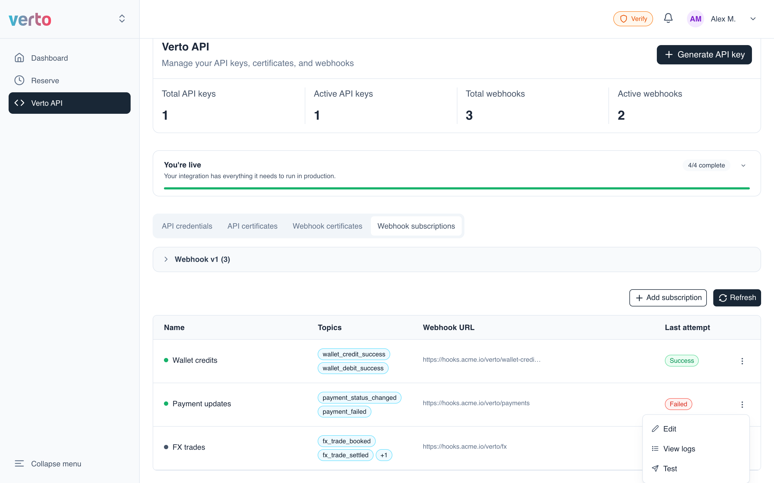
Task: Switch to API certificates tab
Action: (252, 226)
